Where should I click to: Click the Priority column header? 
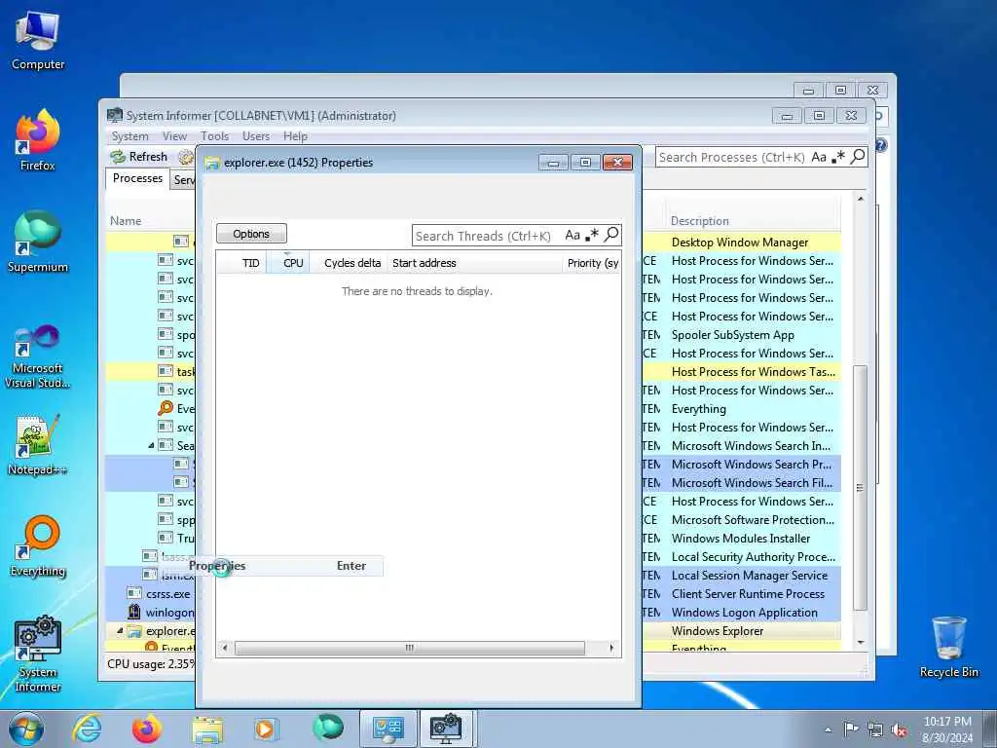[x=592, y=263]
